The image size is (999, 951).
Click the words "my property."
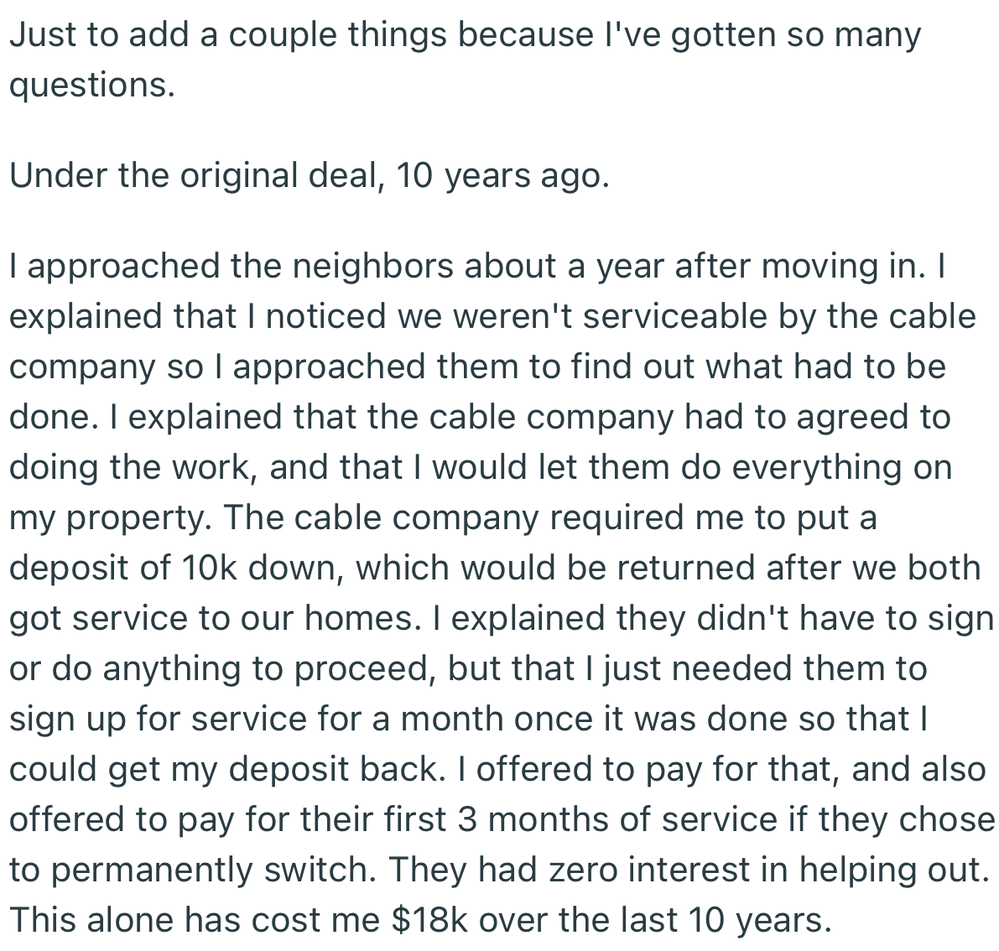[111, 517]
